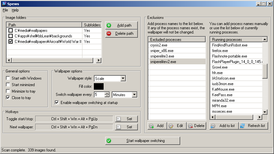Check the C:\media\wallpapers folder checkbox

point(11,31)
